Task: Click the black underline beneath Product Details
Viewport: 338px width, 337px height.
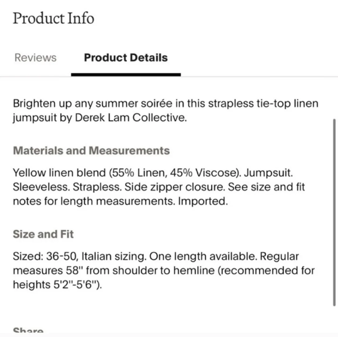Action: click(126, 75)
